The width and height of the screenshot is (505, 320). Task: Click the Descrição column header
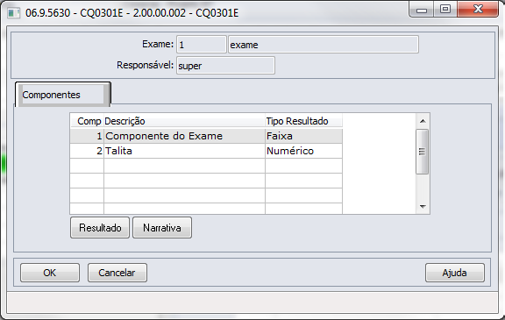pos(184,121)
